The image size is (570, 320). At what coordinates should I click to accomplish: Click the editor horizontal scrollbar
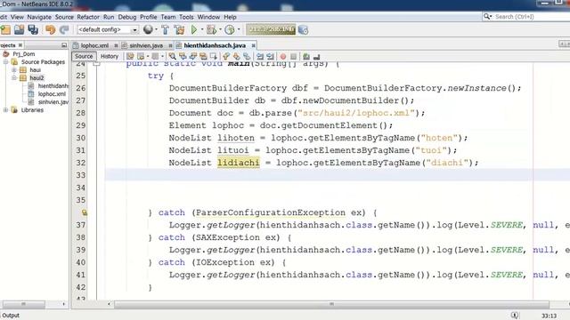click(x=331, y=304)
